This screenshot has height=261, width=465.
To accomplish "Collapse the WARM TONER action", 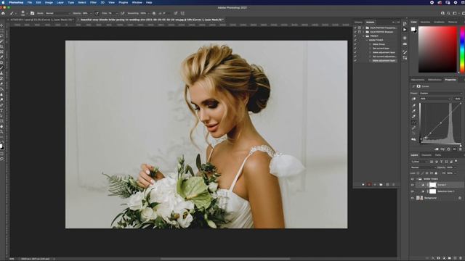I will pyautogui.click(x=367, y=40).
